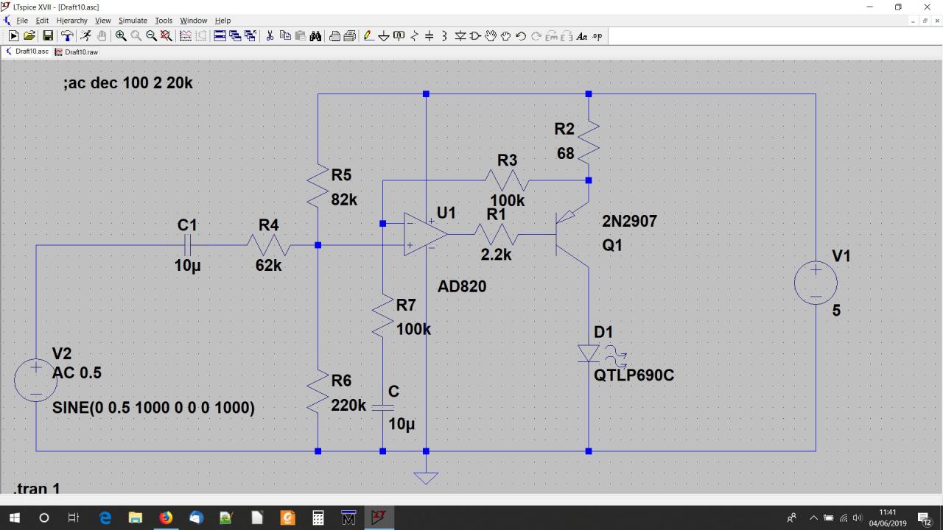The width and height of the screenshot is (943, 530).
Task: Select the Label Net tool
Action: point(399,35)
